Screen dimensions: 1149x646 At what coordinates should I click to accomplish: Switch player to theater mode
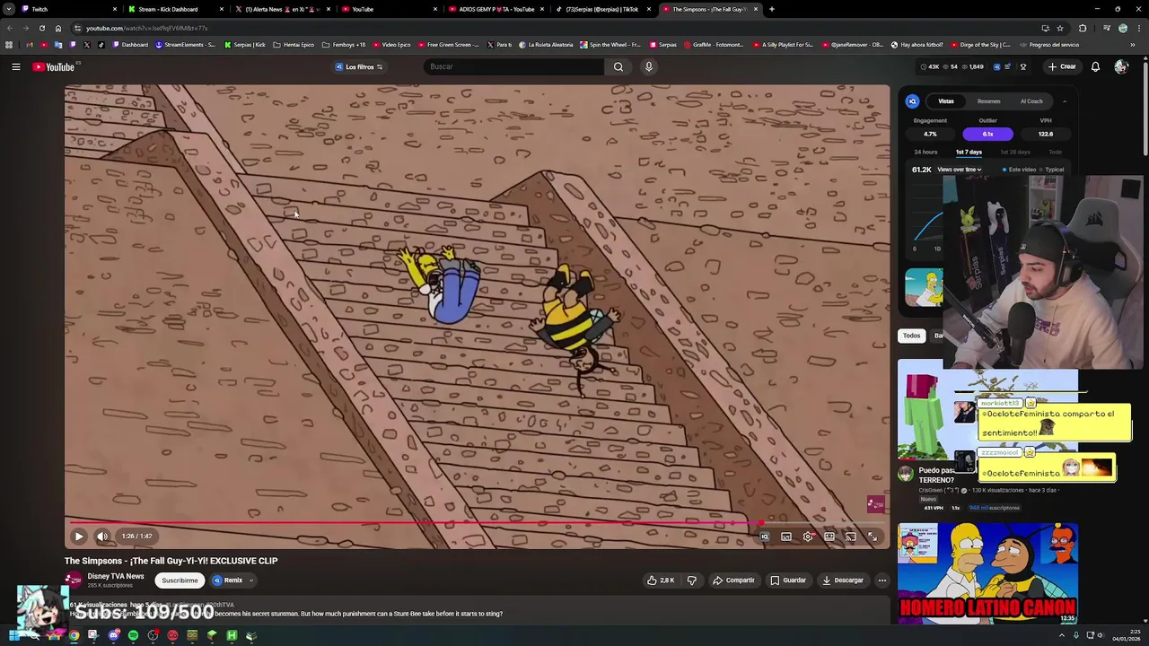click(x=829, y=537)
